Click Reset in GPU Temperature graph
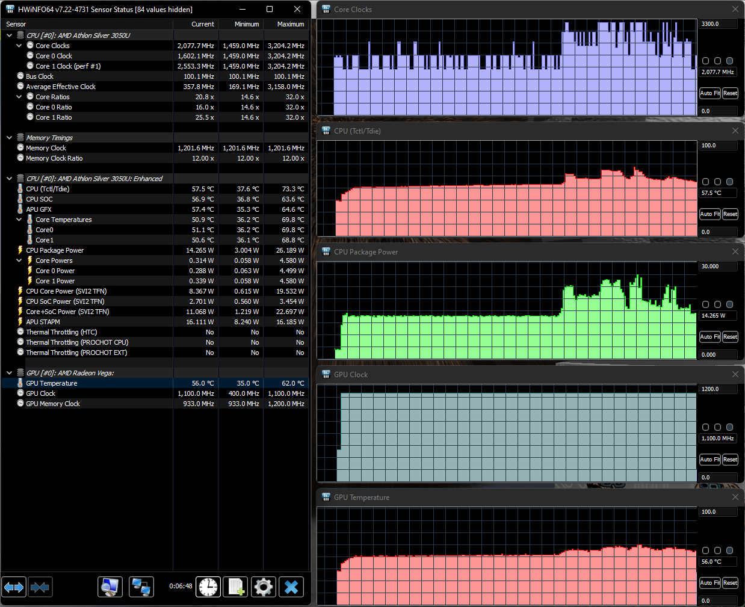745x607 pixels. (x=730, y=583)
